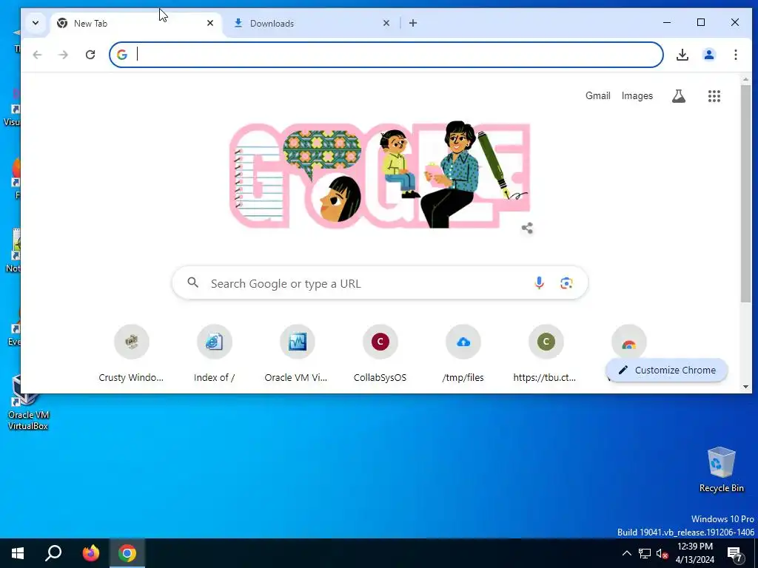758x568 pixels.
Task: Open the notification center icon
Action: (737, 553)
